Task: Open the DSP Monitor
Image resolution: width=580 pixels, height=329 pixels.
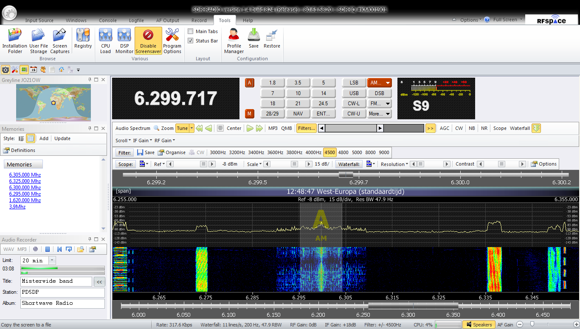Action: click(124, 41)
